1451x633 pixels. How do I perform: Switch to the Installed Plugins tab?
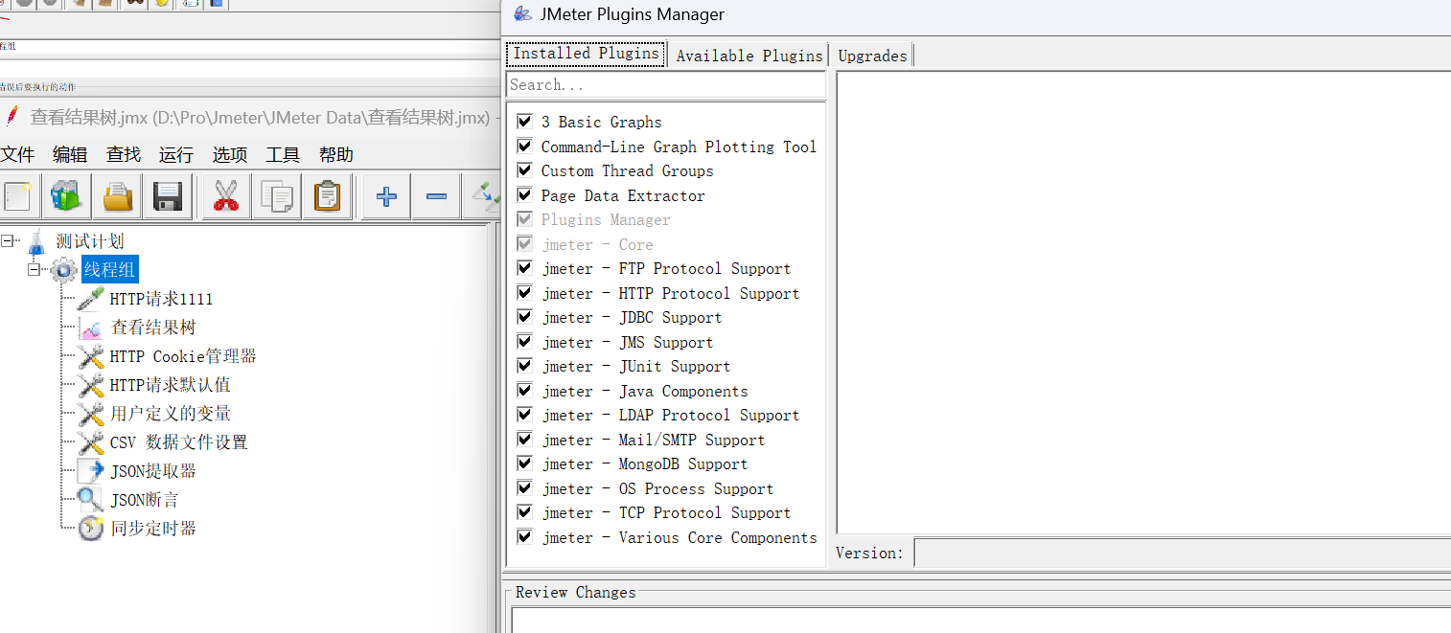click(x=587, y=54)
